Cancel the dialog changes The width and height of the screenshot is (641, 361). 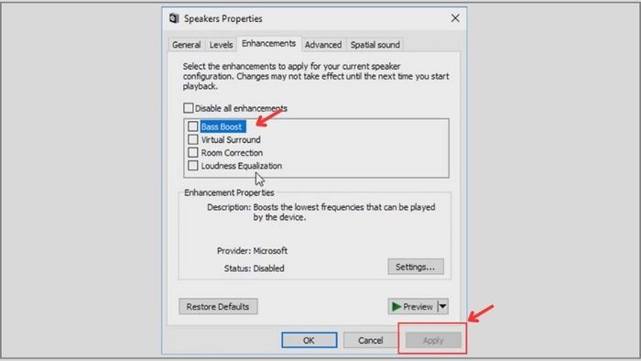point(370,340)
